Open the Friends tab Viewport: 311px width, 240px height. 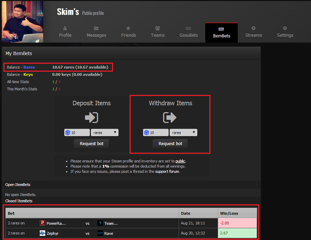coord(129,32)
